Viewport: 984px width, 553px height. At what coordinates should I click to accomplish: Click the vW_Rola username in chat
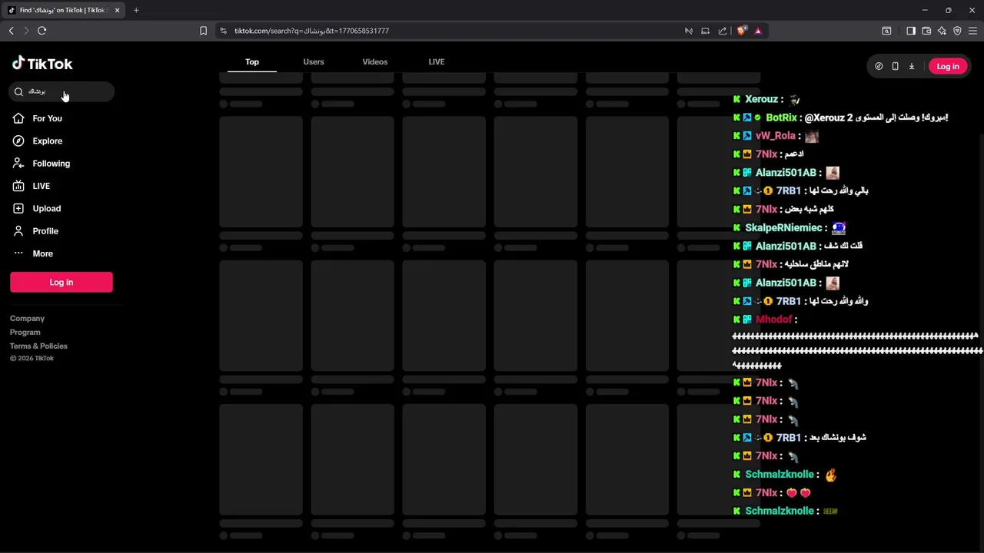click(x=775, y=136)
